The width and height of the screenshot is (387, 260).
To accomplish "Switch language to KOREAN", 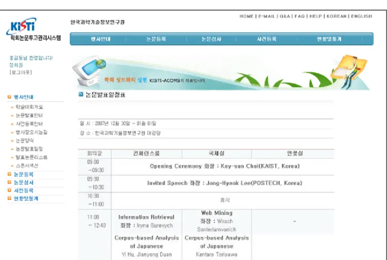I will [x=337, y=16].
